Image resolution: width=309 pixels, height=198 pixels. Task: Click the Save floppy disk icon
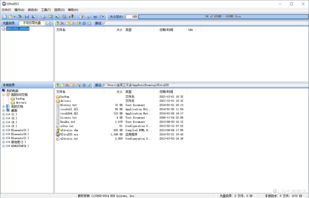tap(27, 17)
